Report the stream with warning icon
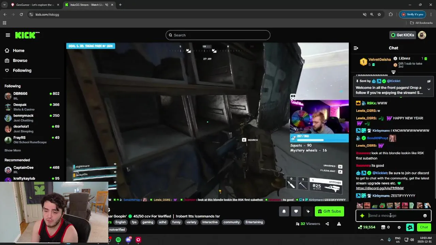 [339, 224]
